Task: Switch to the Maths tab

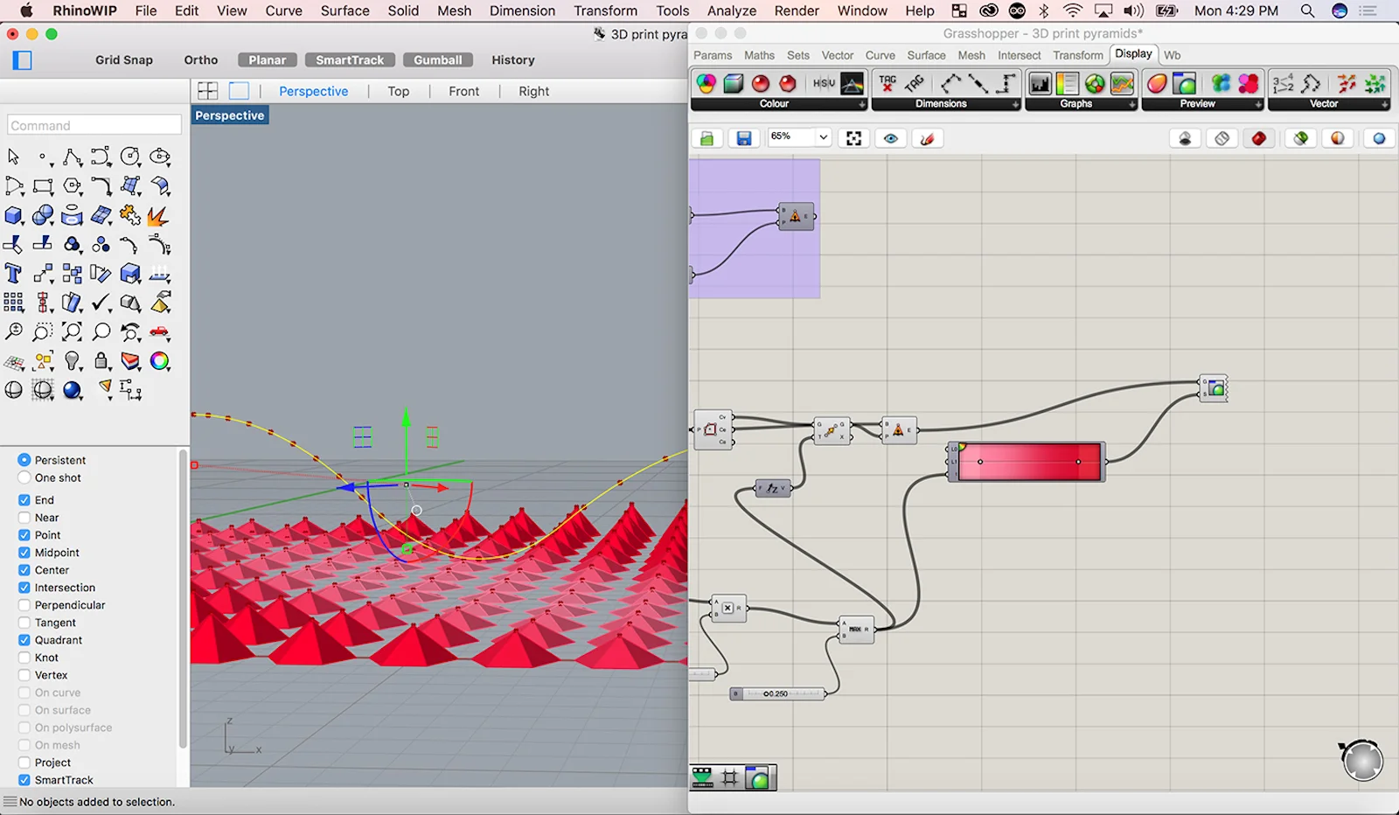Action: tap(759, 55)
